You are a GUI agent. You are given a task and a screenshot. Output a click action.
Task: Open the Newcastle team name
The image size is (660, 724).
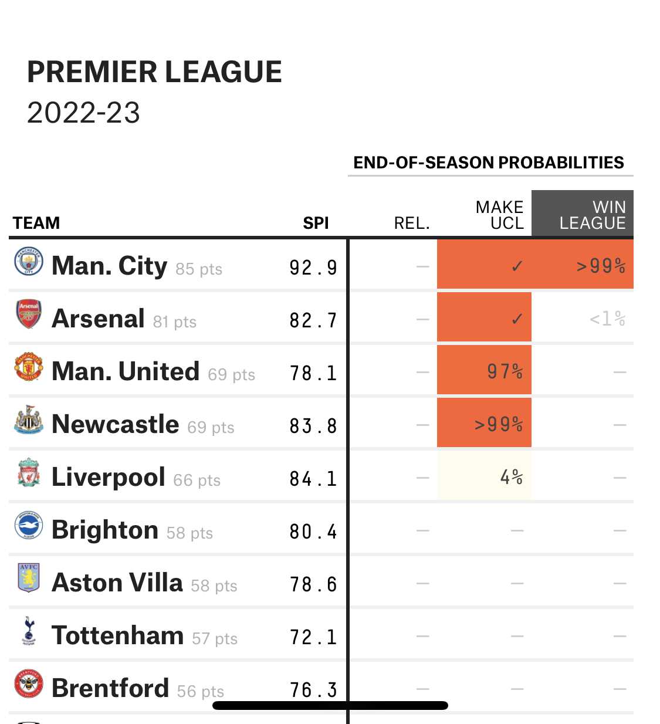tap(116, 424)
